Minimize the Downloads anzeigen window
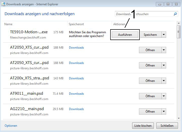 pyautogui.click(x=160, y=4)
